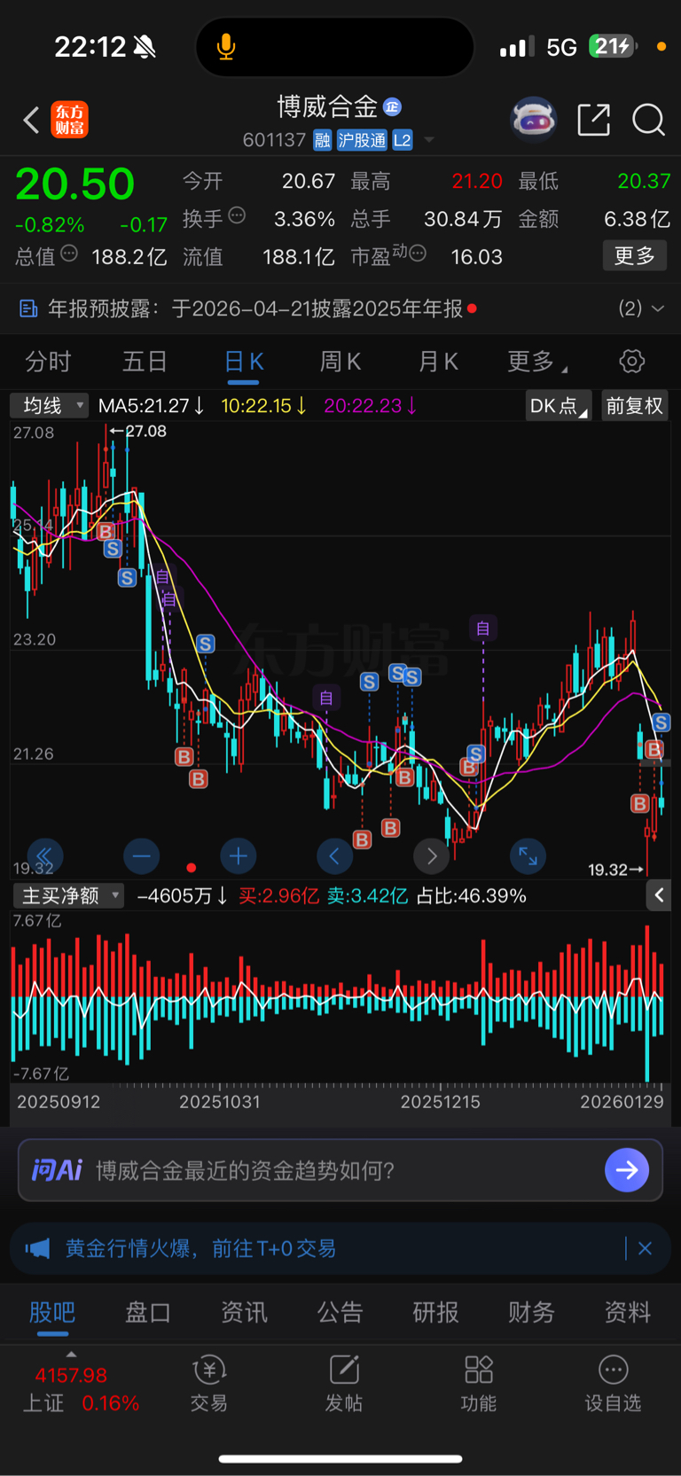681x1476 pixels.
Task: Open stock search magnifier
Action: (x=648, y=120)
